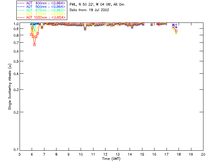The image size is (209, 167).
Task: Click x-axis tick label 6
Action: (x=32, y=154)
